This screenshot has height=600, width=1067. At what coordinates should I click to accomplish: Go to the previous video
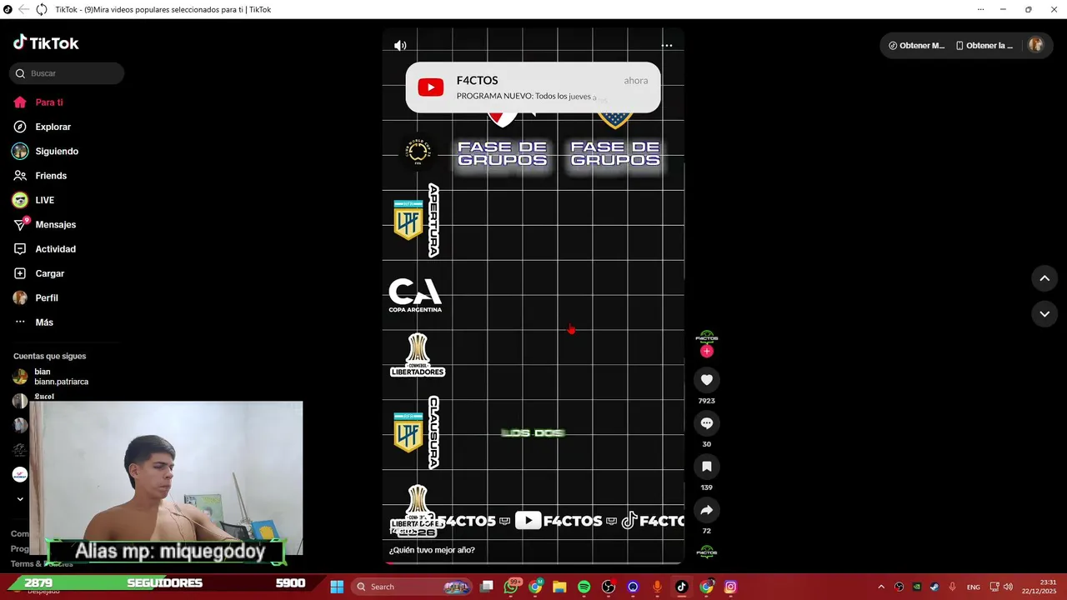tap(1044, 278)
